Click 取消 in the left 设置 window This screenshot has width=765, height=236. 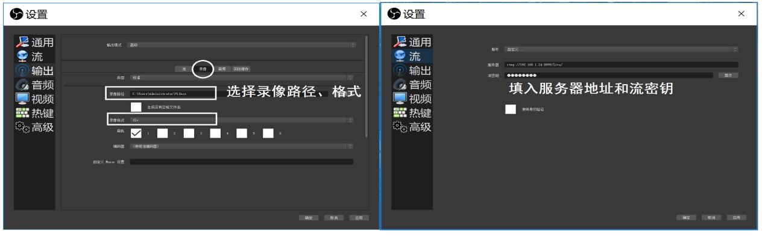pos(333,217)
